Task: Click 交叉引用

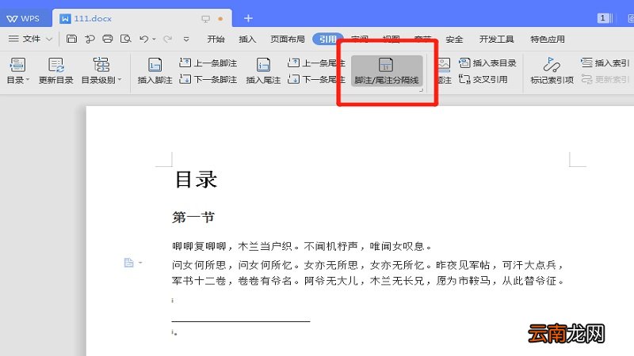Action: [x=483, y=80]
